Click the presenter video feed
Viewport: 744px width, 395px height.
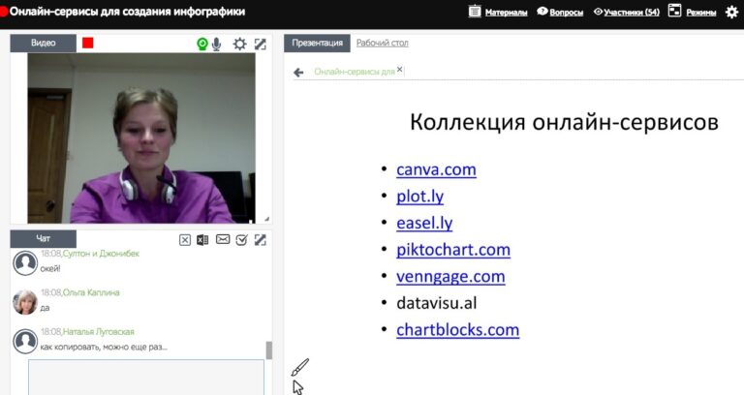pyautogui.click(x=141, y=138)
